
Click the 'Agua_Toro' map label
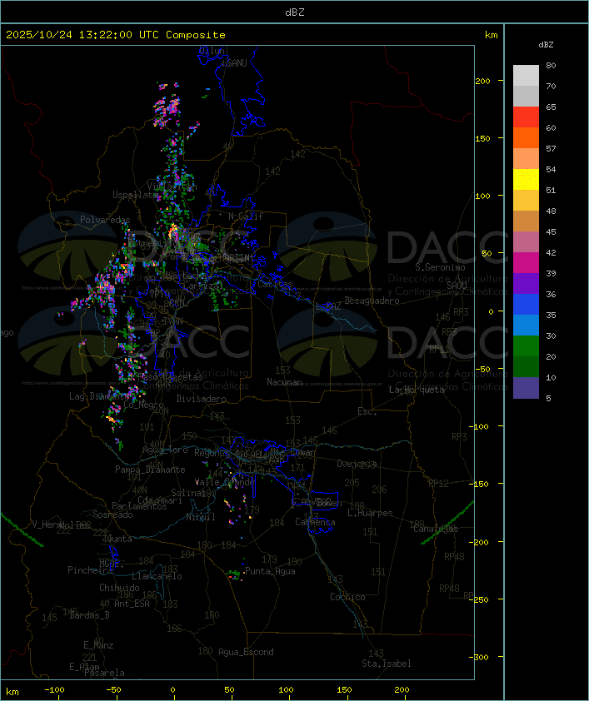(165, 450)
